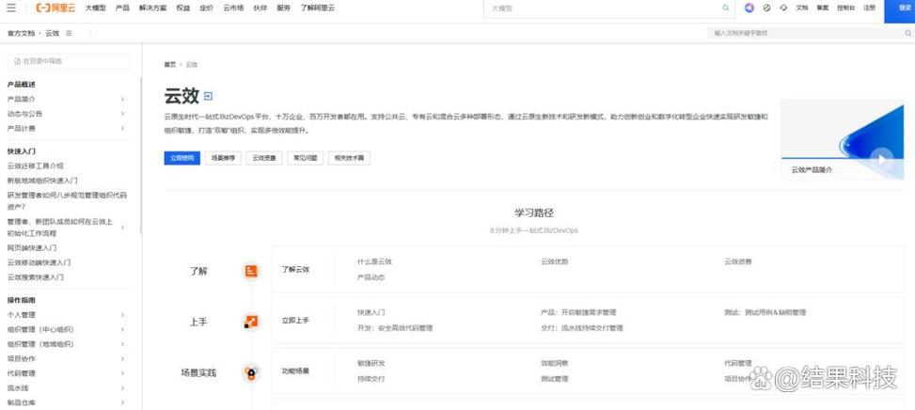Expand 项目协作 in the sidebar
The width and height of the screenshot is (915, 410).
click(122, 358)
